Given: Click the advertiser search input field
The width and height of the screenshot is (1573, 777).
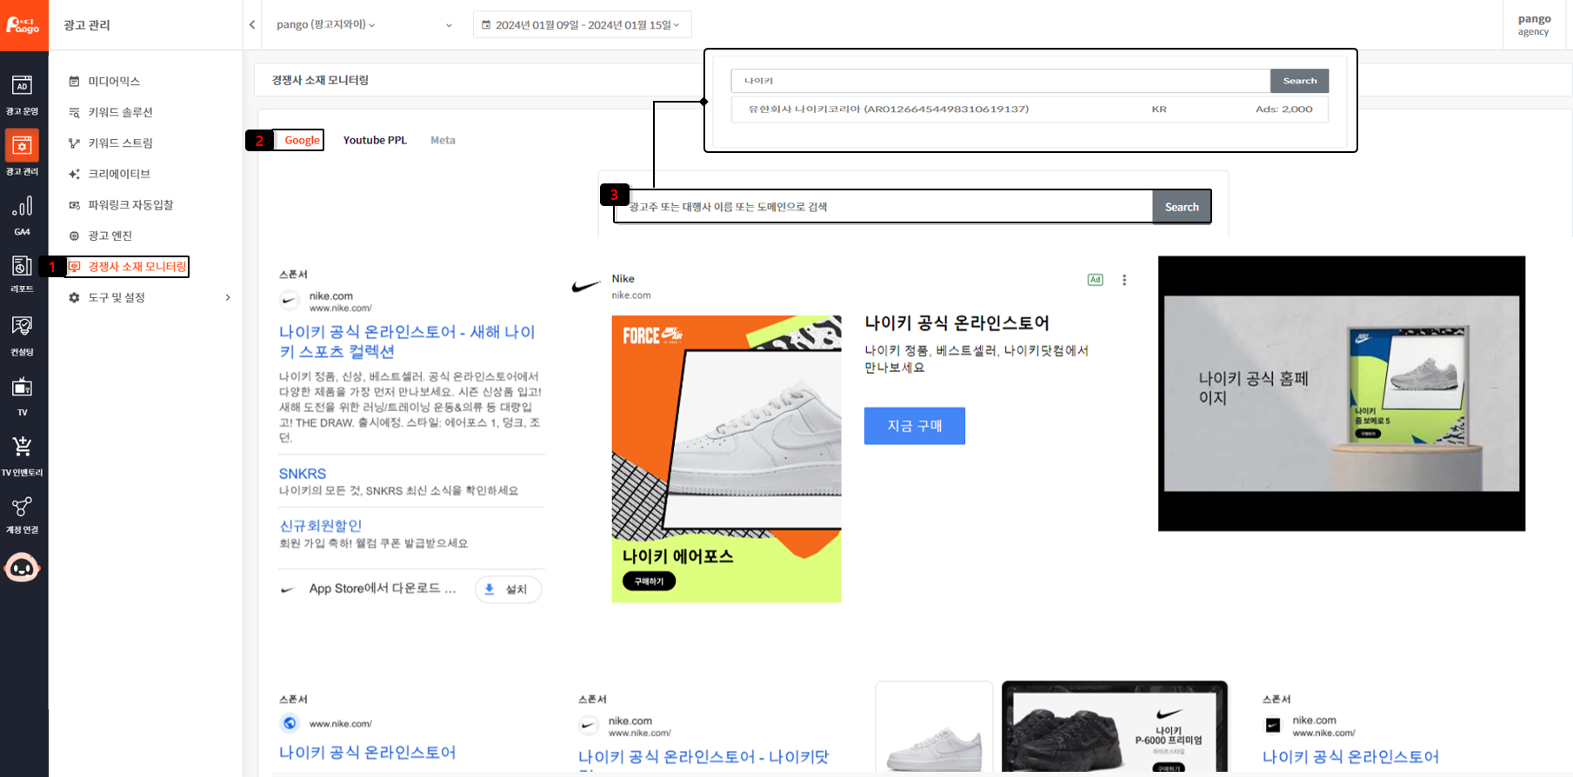Looking at the screenshot, I should pos(883,207).
